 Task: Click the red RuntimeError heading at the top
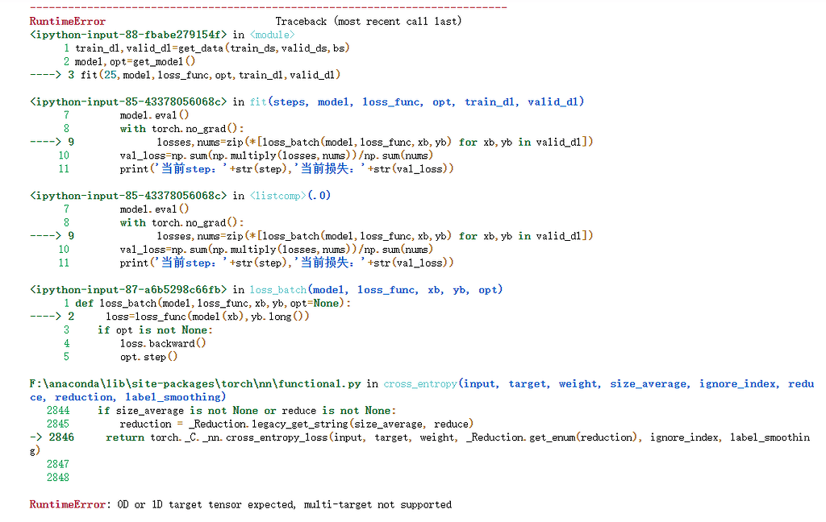coord(67,21)
